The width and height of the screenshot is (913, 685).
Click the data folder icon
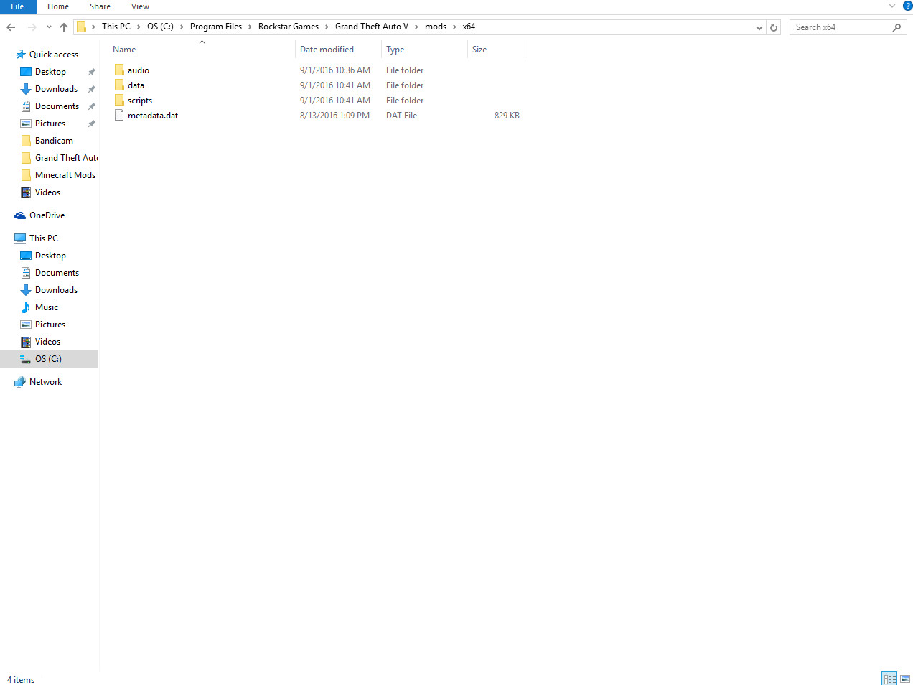[x=119, y=85]
